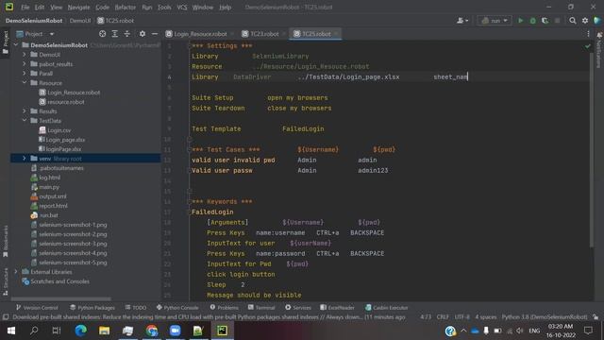604x340 pixels.
Task: Open Project panel options gear
Action: tap(143, 34)
